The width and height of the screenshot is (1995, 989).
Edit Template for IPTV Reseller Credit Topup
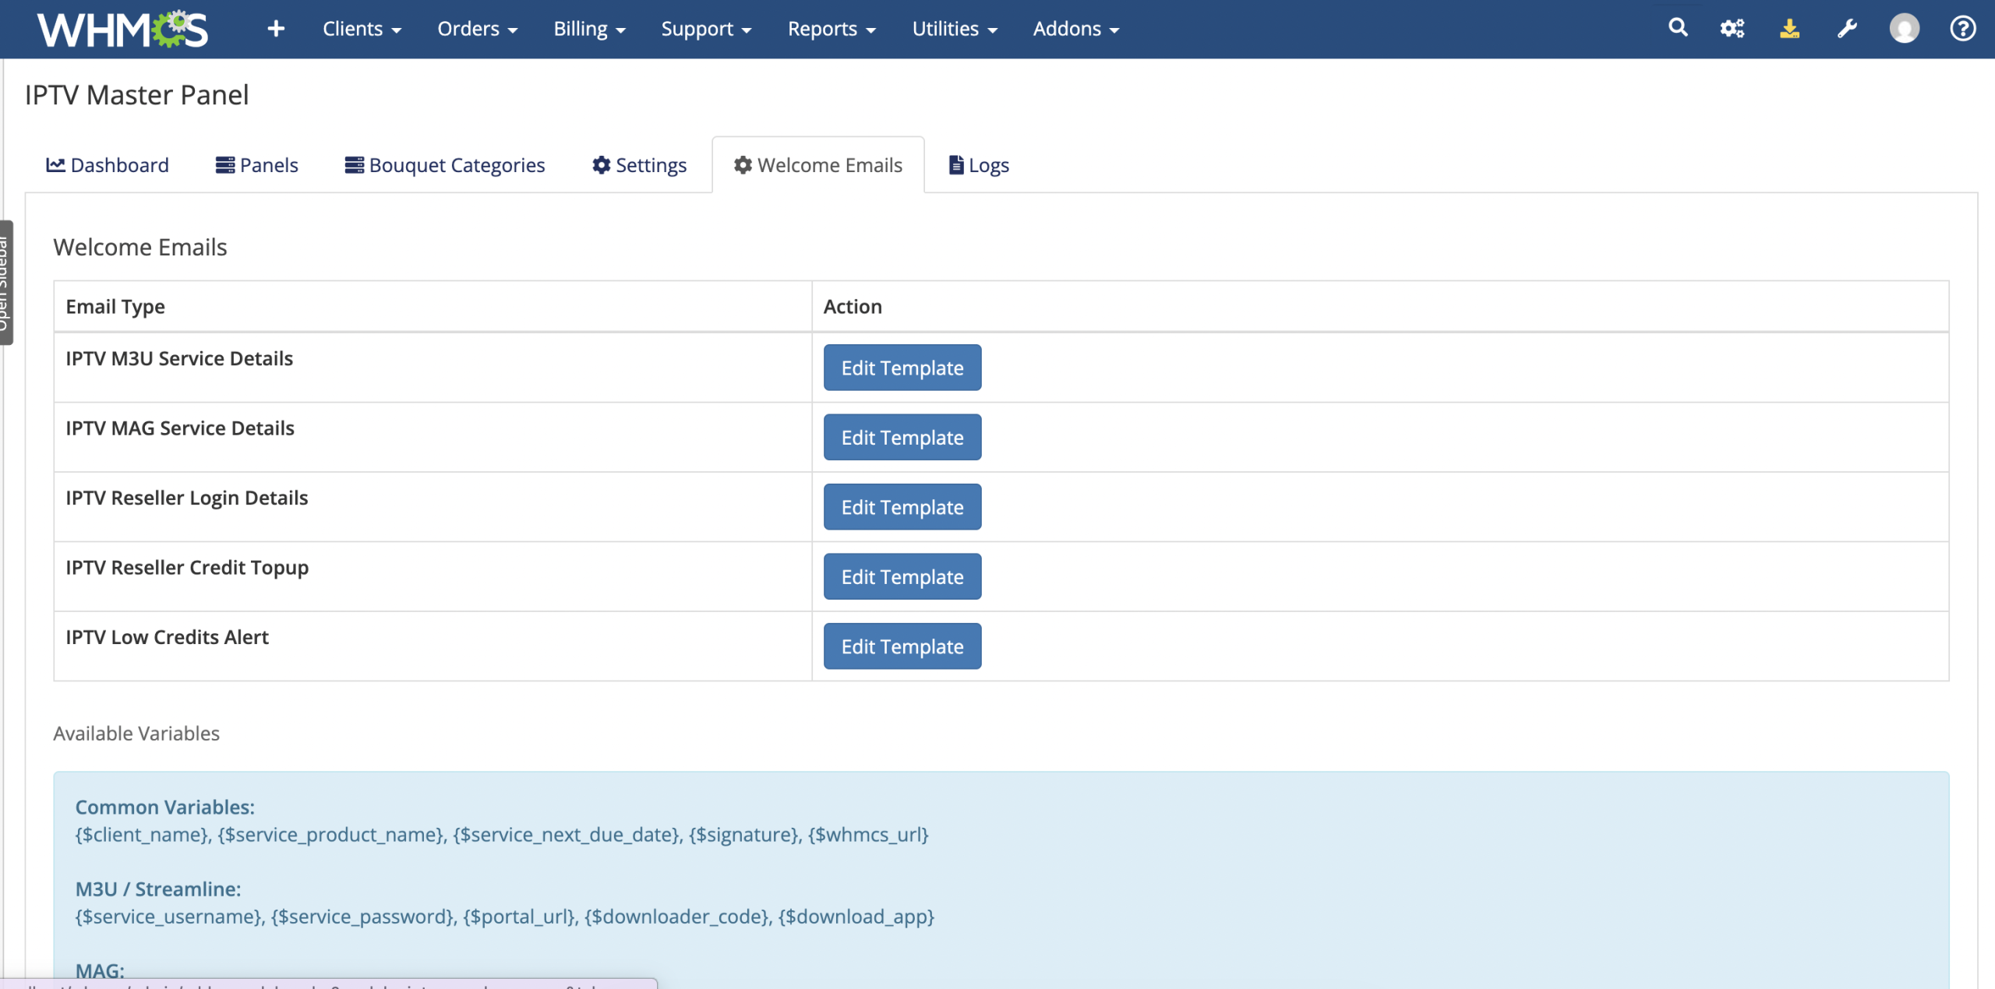tap(902, 576)
